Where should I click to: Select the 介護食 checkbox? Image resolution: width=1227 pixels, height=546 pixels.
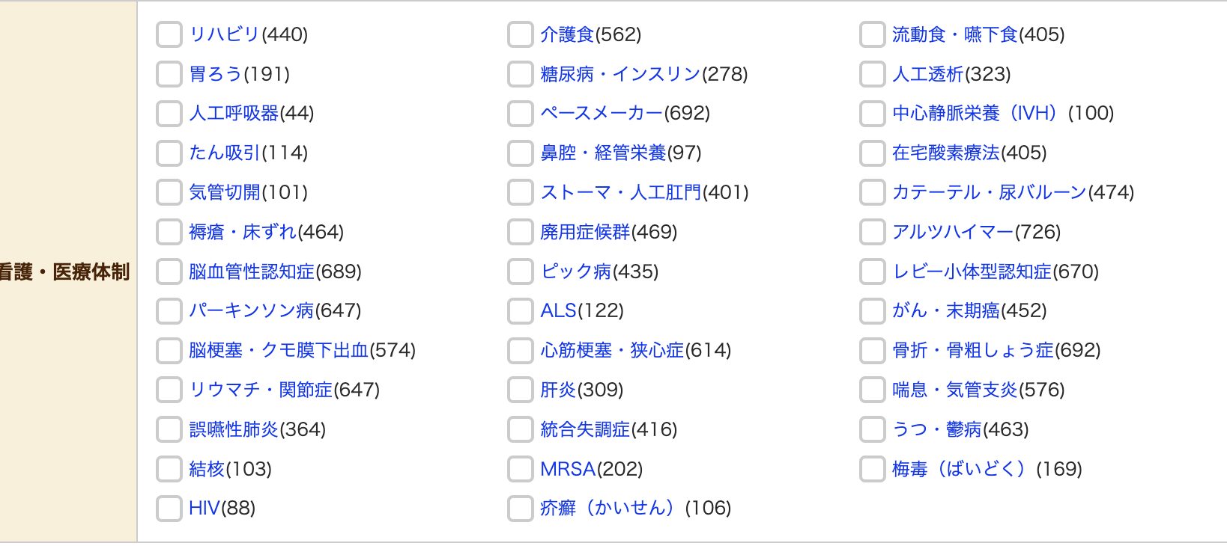[521, 34]
